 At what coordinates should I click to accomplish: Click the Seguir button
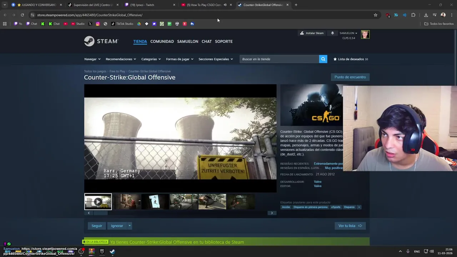(x=97, y=226)
